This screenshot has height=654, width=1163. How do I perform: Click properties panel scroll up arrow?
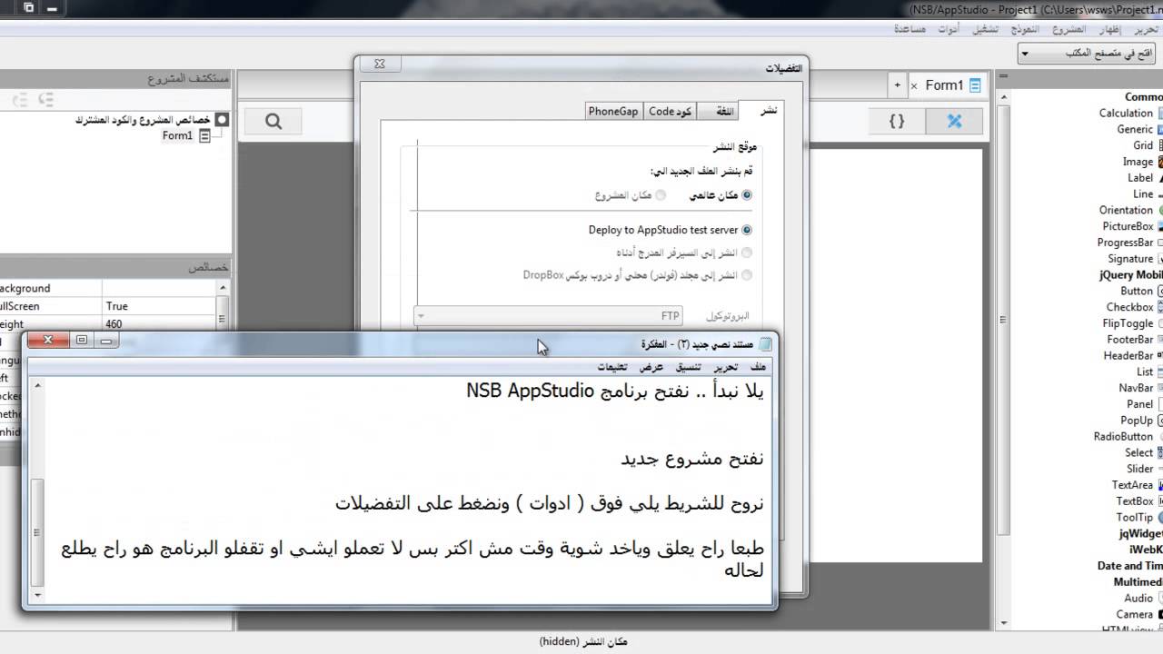coord(224,287)
